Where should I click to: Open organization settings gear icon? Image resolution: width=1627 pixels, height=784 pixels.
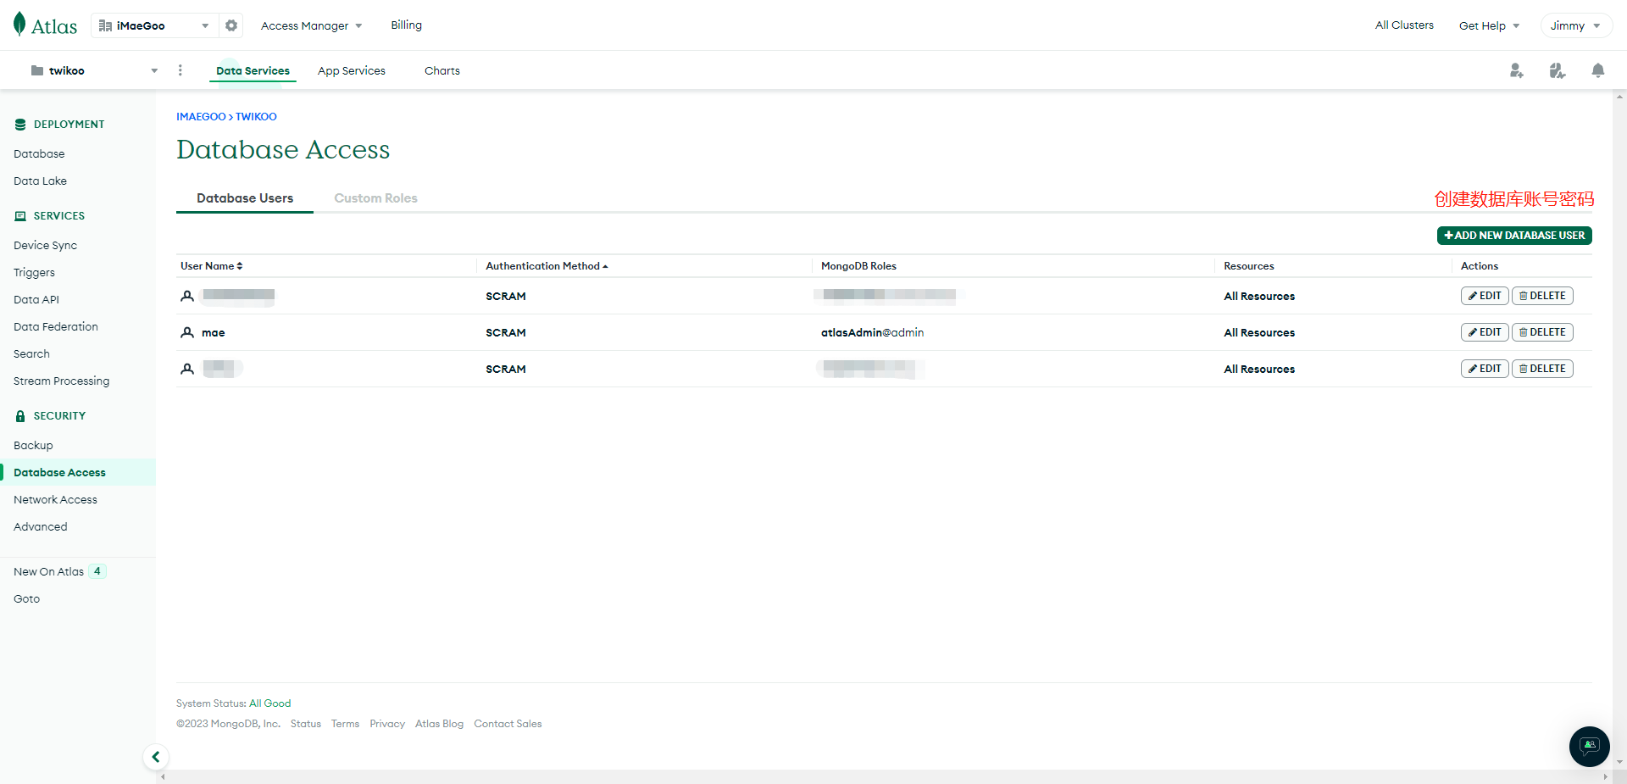tap(231, 25)
